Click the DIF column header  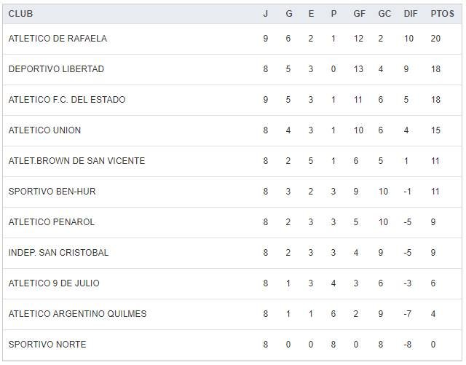[x=410, y=14]
